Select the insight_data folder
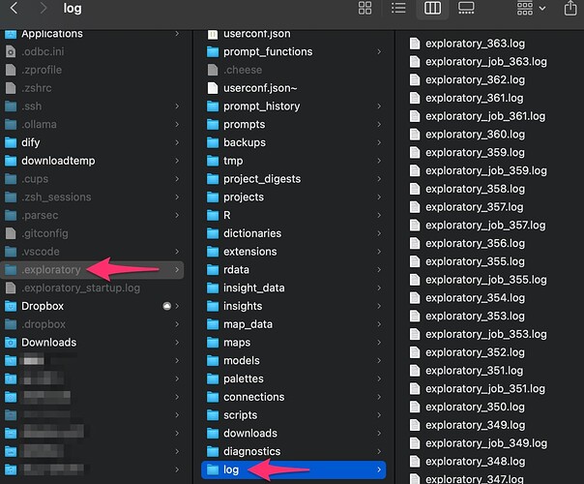The height and width of the screenshot is (484, 584). tap(253, 288)
